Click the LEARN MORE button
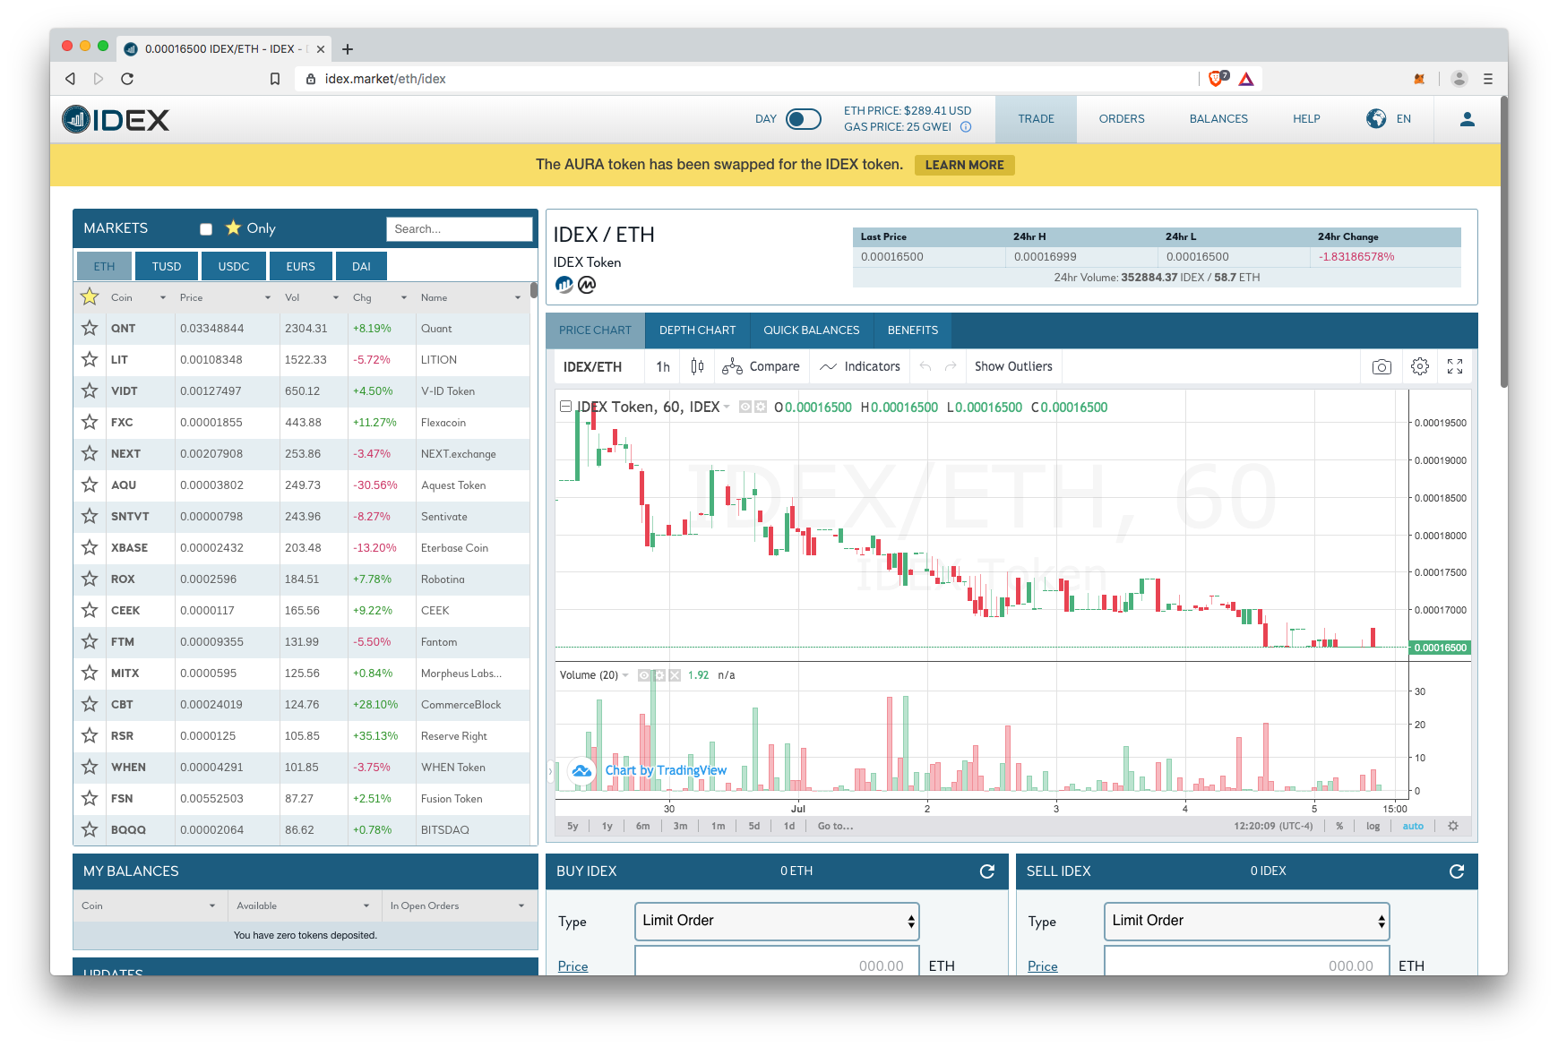Viewport: 1558px width, 1047px height. (964, 165)
